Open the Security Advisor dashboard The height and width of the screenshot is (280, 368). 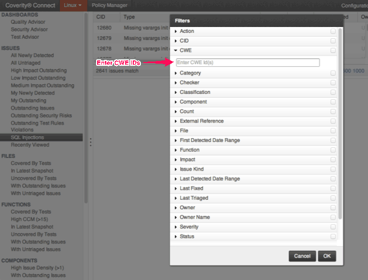tap(29, 29)
